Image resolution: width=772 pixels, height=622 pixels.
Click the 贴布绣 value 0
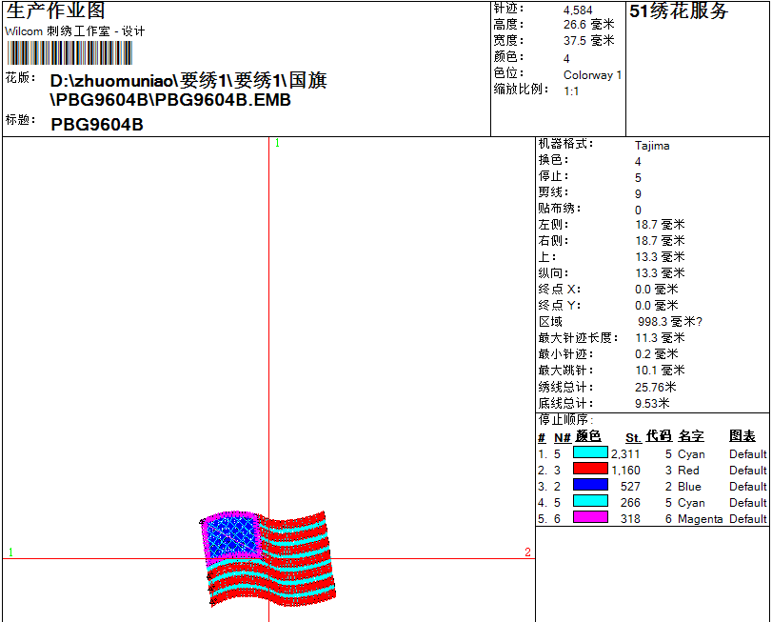638,211
